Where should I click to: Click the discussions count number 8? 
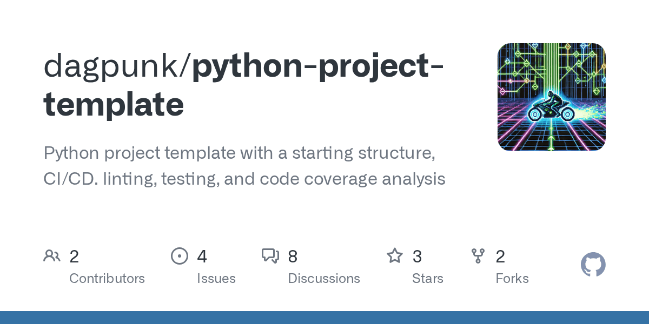[293, 256]
